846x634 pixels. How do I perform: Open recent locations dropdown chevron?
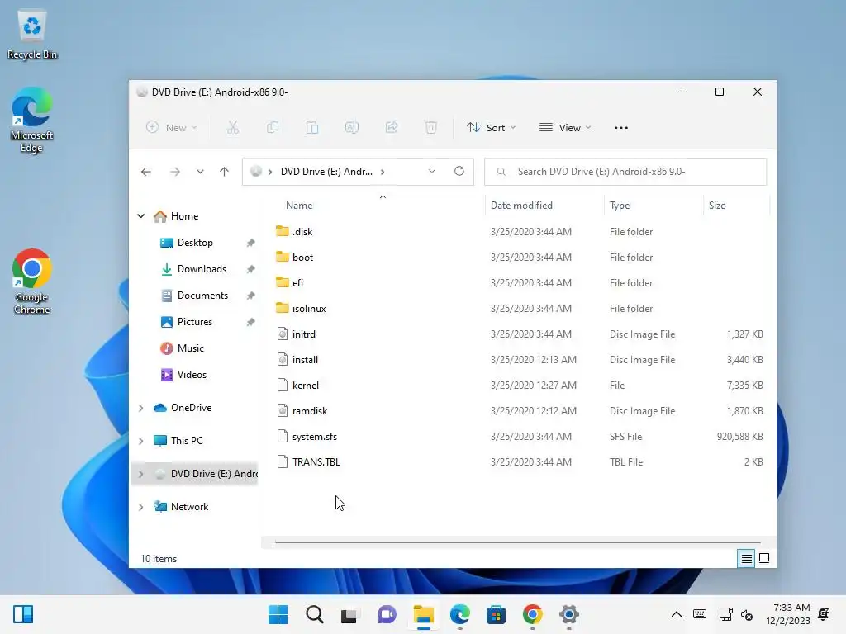tap(200, 172)
